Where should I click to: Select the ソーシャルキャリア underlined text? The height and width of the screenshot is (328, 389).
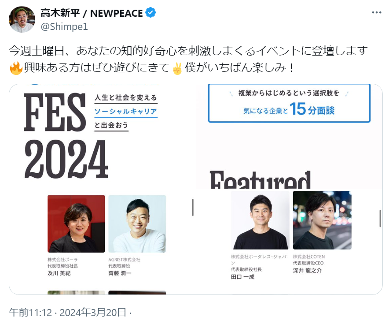click(x=126, y=112)
